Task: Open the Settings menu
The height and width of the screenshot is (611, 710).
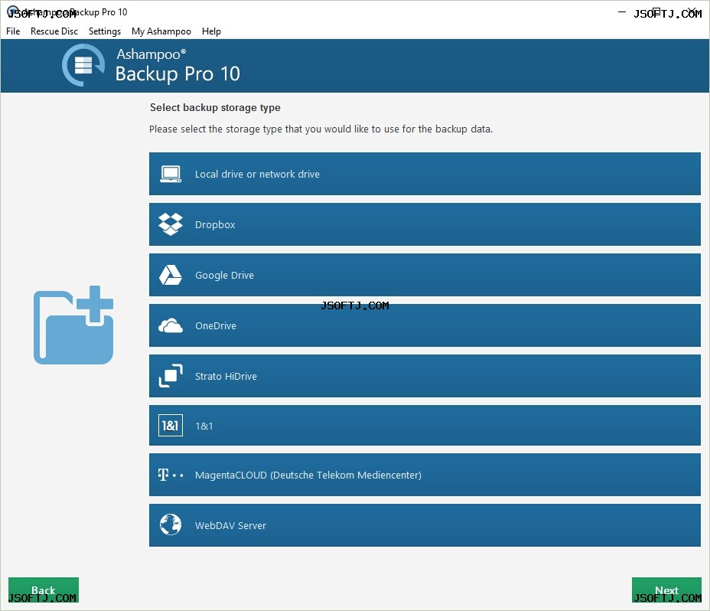Action: point(105,31)
